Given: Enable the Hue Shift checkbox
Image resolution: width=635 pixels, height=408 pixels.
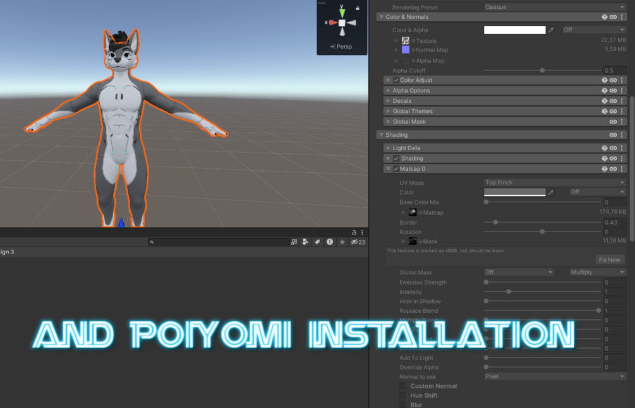Looking at the screenshot, I should (402, 395).
